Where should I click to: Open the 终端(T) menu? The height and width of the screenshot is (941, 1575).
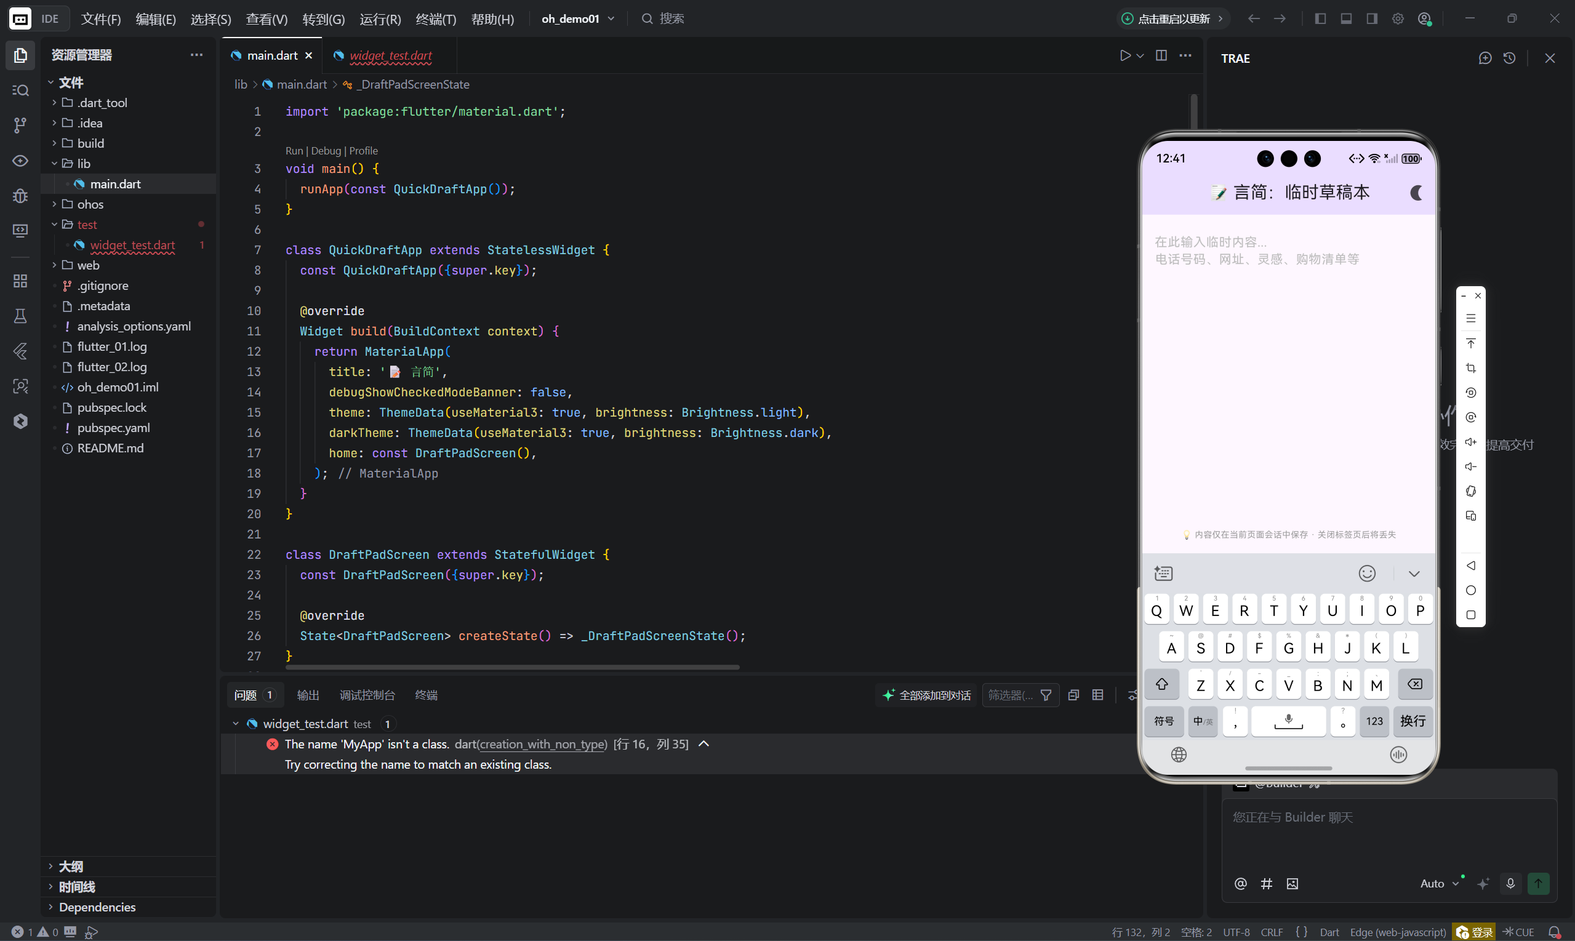(x=436, y=19)
